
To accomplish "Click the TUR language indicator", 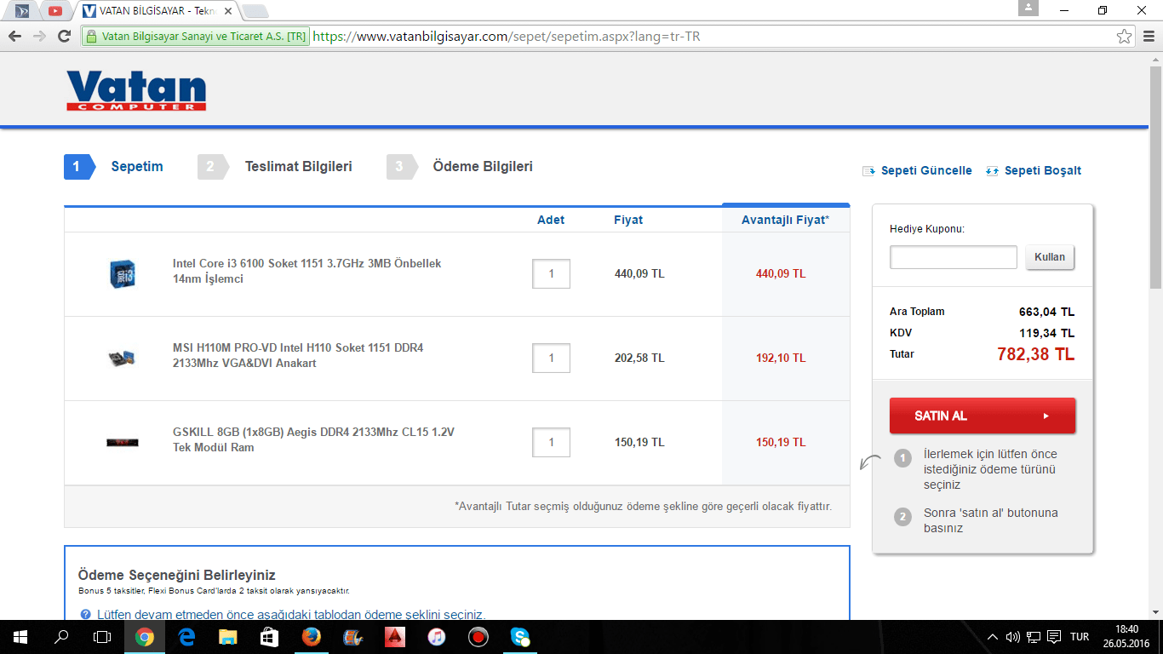I will coord(1080,637).
